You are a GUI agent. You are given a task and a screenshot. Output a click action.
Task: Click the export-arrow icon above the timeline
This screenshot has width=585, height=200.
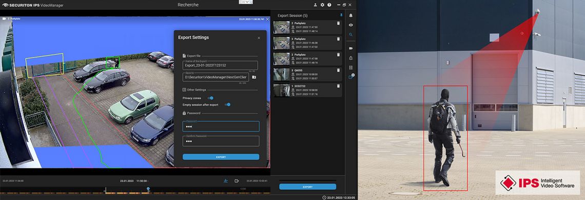point(237,181)
